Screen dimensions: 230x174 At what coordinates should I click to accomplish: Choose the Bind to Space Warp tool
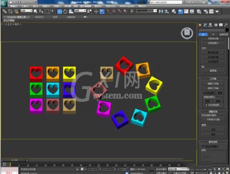click(16, 11)
